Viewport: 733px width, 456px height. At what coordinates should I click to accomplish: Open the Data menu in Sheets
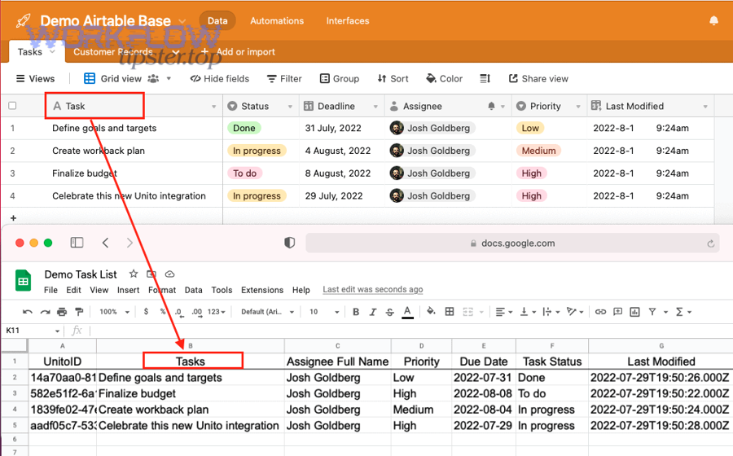(194, 290)
